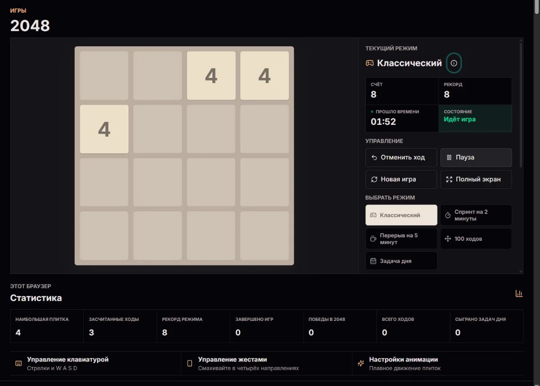The width and height of the screenshot is (540, 386).
Task: Click the gamepad icon beside the current mode title
Action: [x=369, y=63]
